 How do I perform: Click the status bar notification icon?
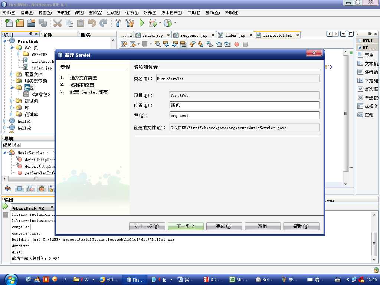point(376,270)
